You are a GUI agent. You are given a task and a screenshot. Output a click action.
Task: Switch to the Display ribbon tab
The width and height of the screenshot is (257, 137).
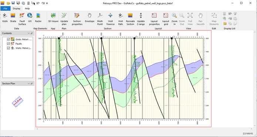coord(17,8)
